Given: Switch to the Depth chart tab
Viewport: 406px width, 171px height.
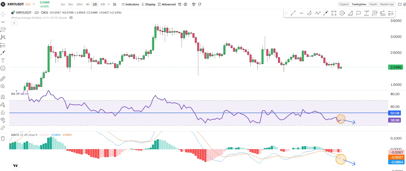Looking at the screenshot, I should point(373,4).
